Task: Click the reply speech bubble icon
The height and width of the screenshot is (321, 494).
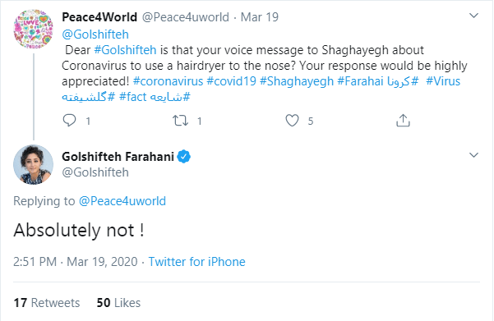Action: [x=69, y=121]
